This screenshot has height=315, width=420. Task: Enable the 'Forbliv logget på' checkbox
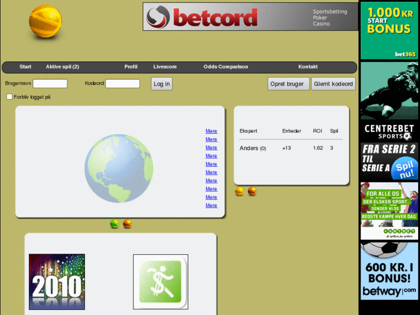9,97
